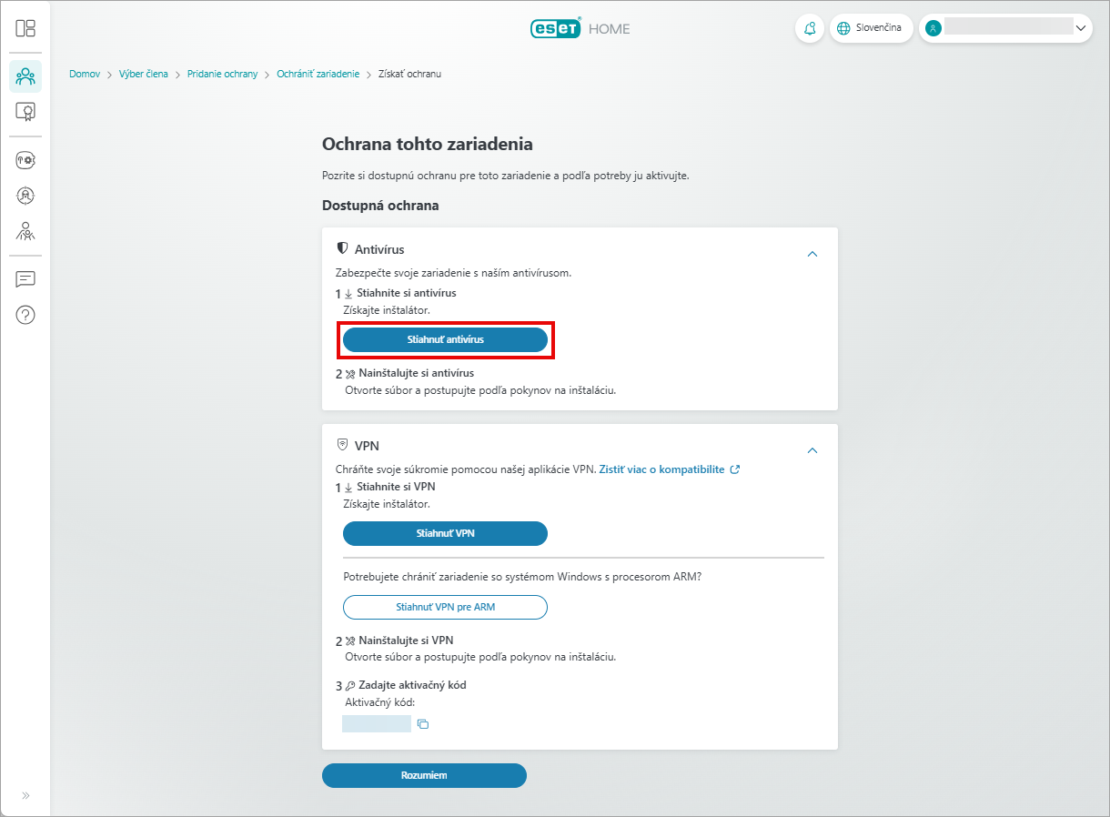Open the Slovenčina language selector
The height and width of the screenshot is (817, 1110).
click(871, 28)
